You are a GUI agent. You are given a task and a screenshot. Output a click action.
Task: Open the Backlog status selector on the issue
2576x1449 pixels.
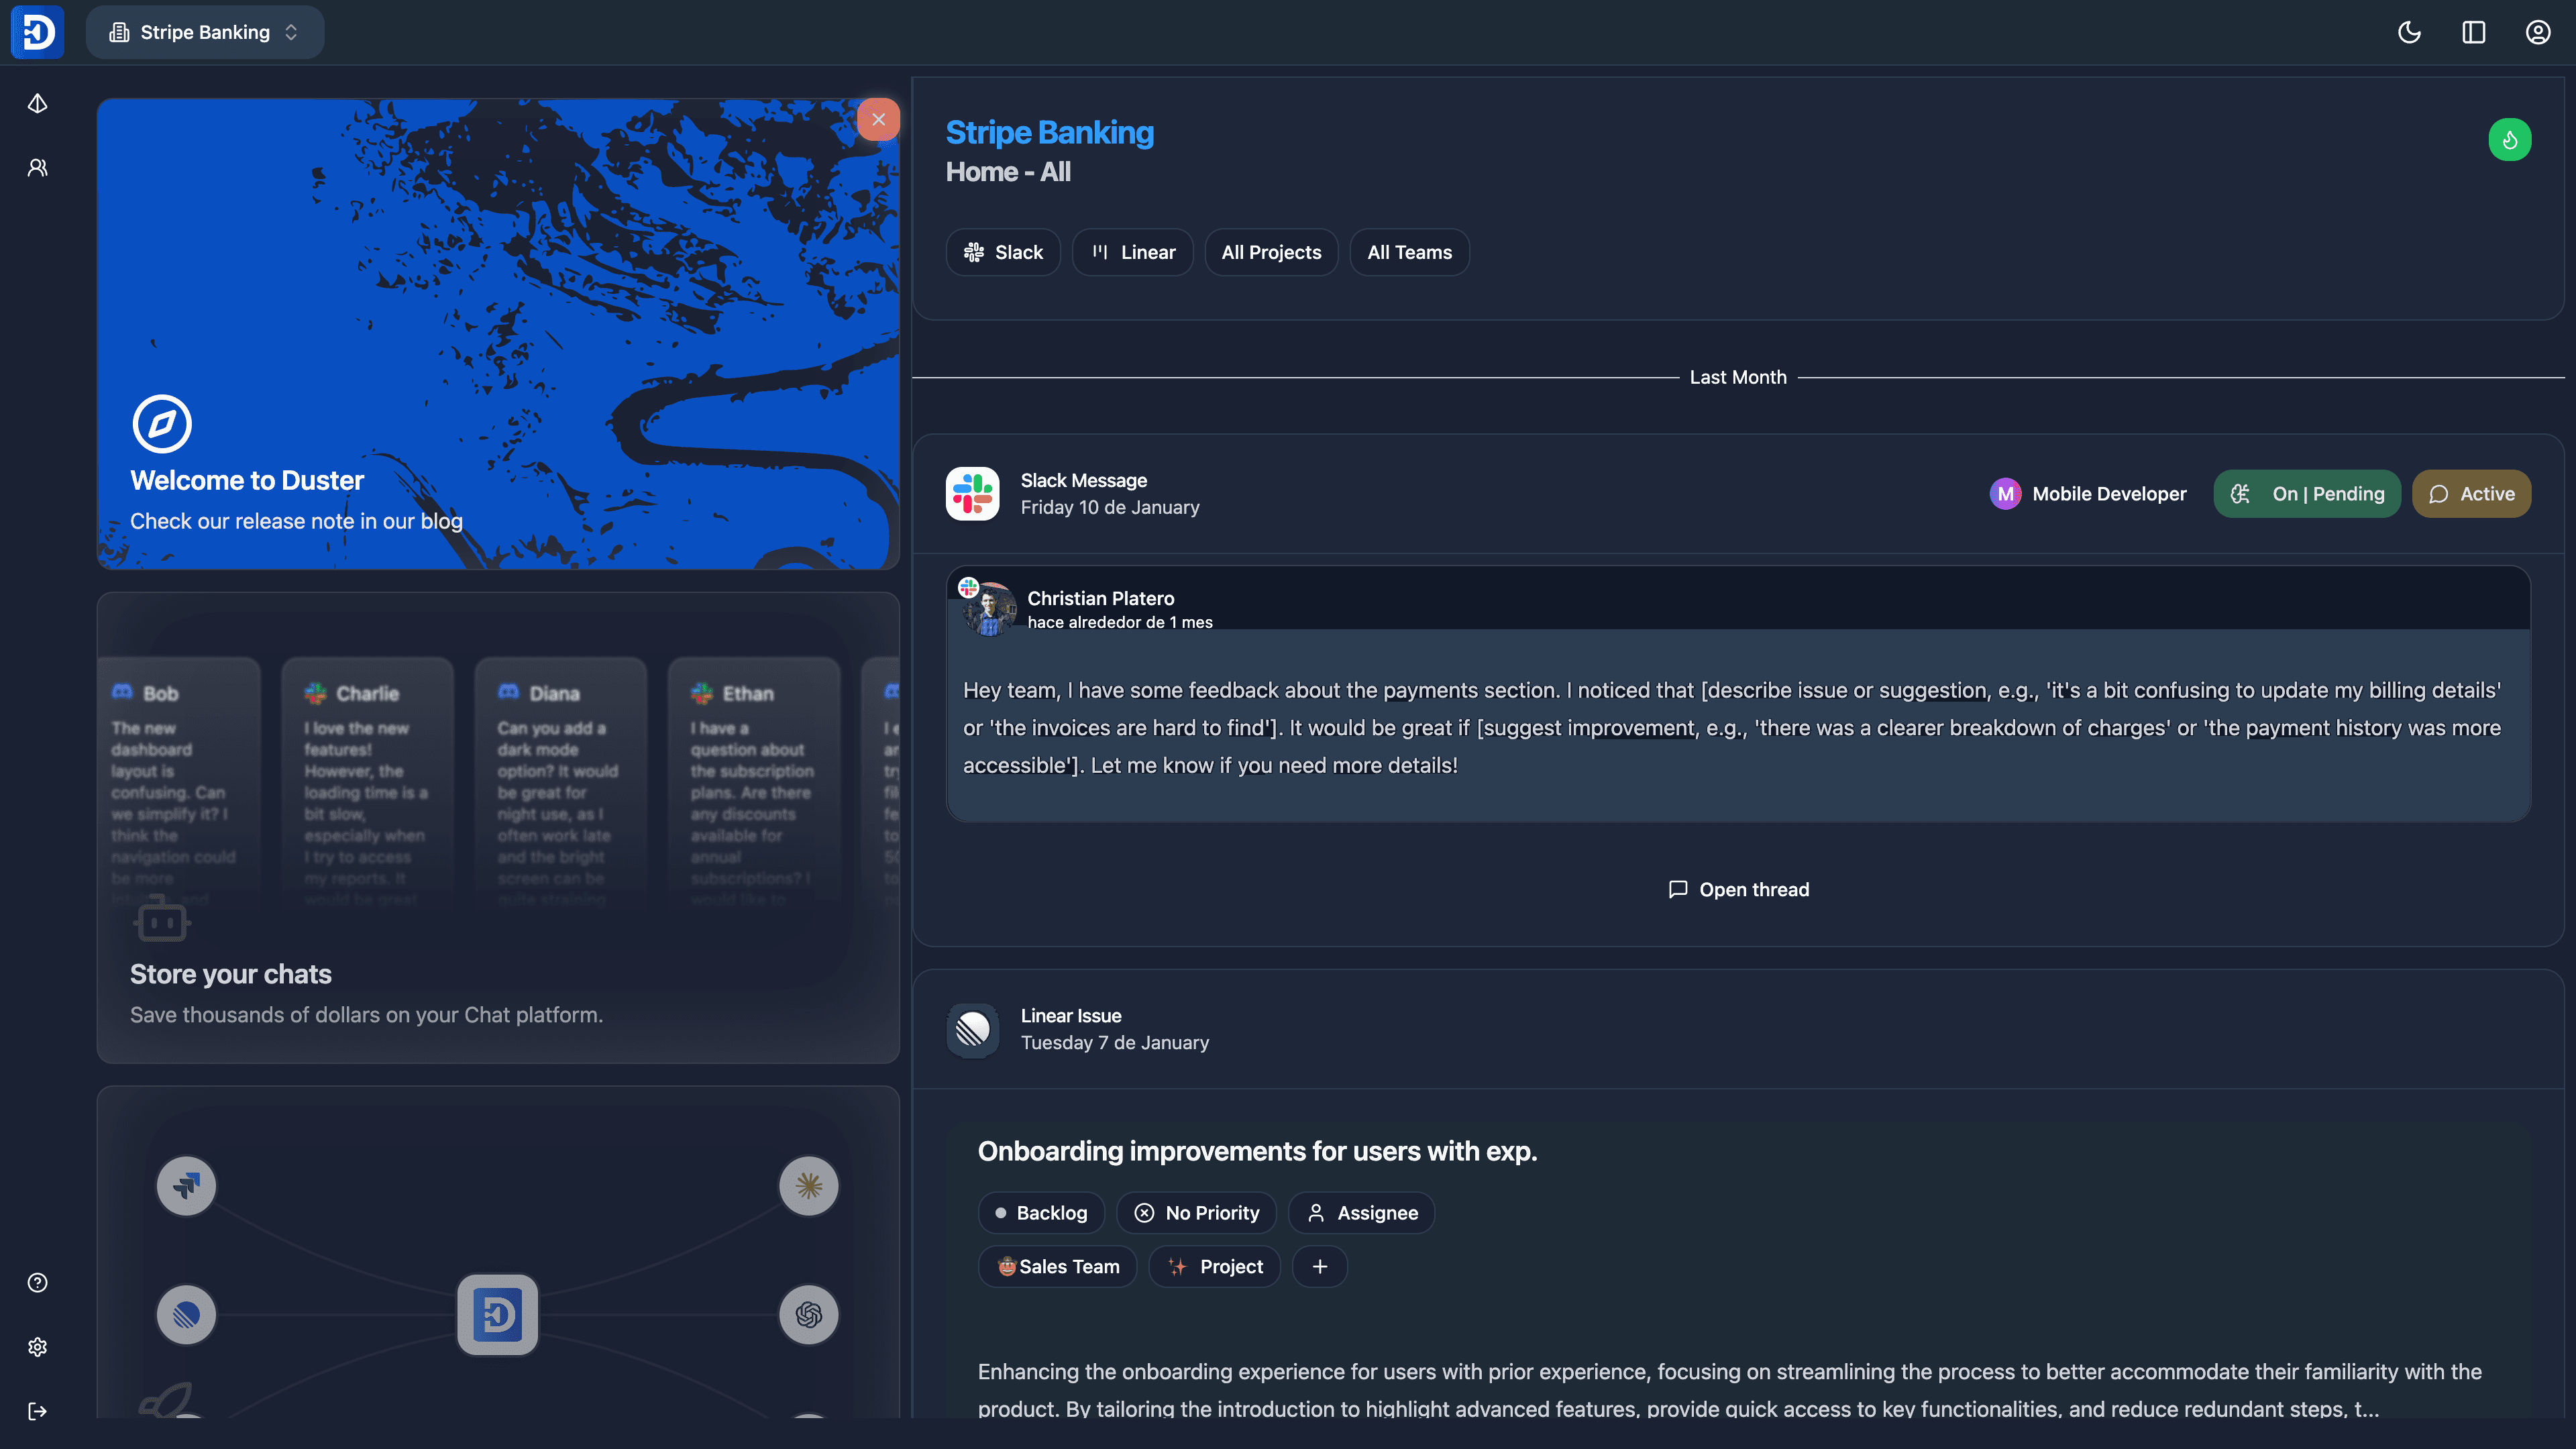tap(1041, 1212)
